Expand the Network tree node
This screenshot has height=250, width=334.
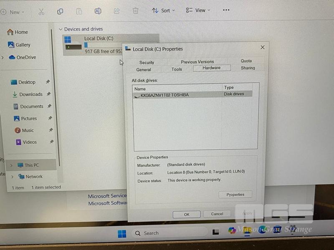(x=13, y=177)
